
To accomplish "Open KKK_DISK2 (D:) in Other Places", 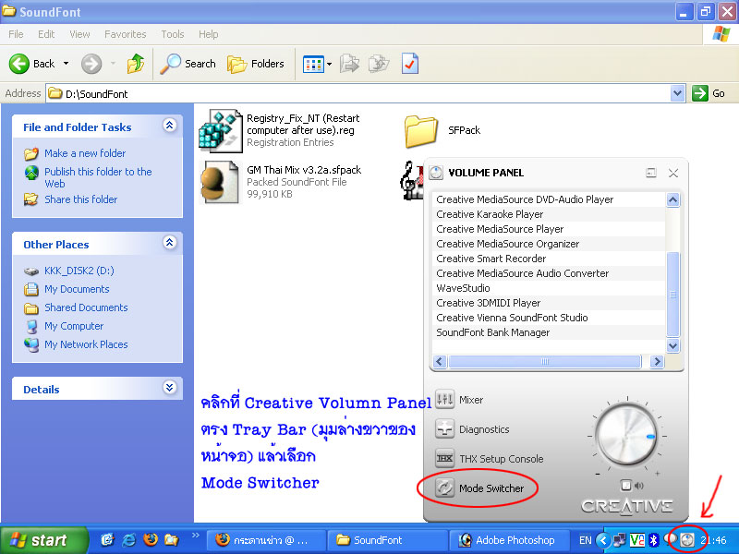I will click(79, 271).
